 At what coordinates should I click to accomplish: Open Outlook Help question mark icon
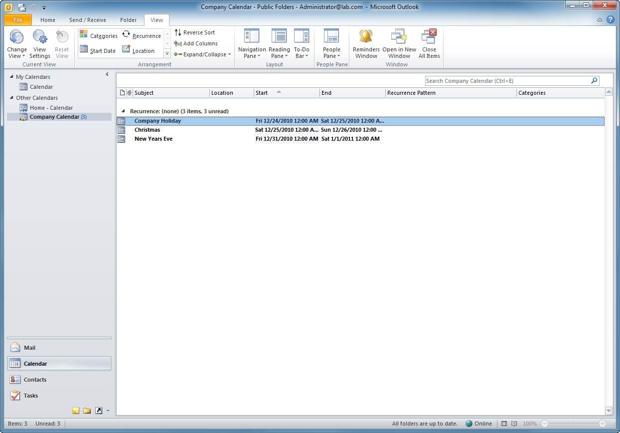(610, 20)
